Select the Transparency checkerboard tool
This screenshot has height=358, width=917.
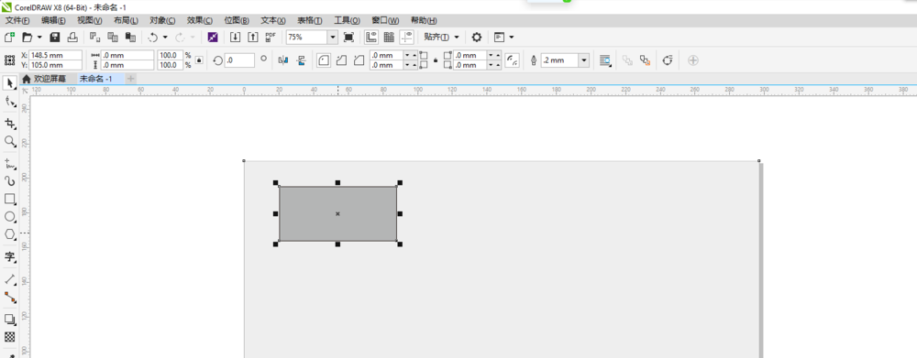(x=10, y=337)
